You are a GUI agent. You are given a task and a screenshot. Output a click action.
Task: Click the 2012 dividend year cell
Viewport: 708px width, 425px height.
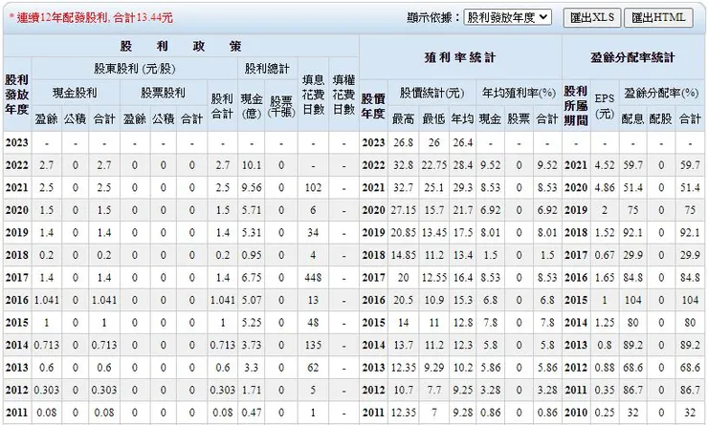click(x=16, y=391)
